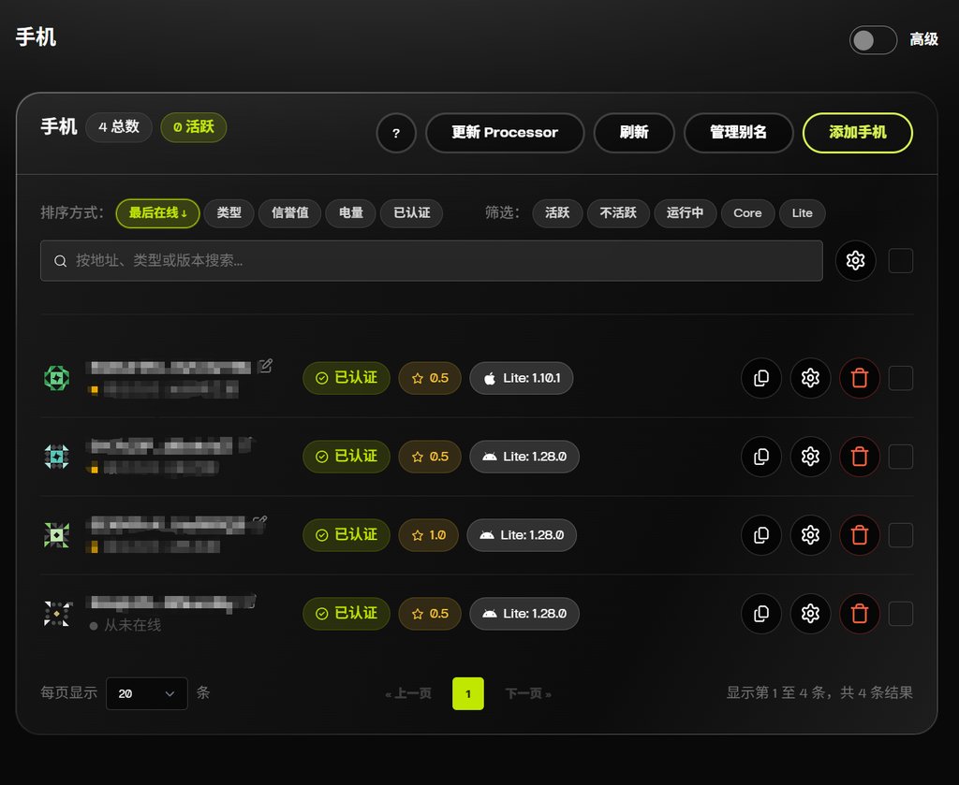Select page 1 in pagination
This screenshot has width=959, height=785.
click(x=468, y=693)
